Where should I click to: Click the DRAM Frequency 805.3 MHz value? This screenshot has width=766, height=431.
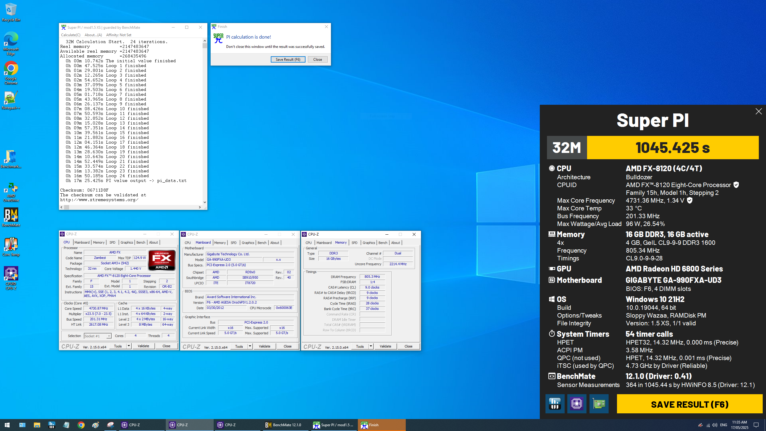[372, 277]
